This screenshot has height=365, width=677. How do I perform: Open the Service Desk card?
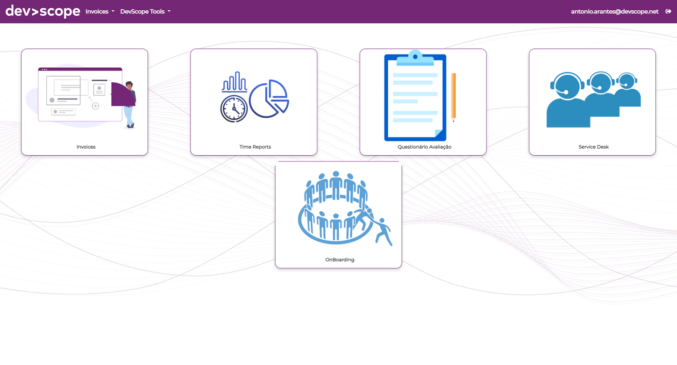[x=592, y=101]
